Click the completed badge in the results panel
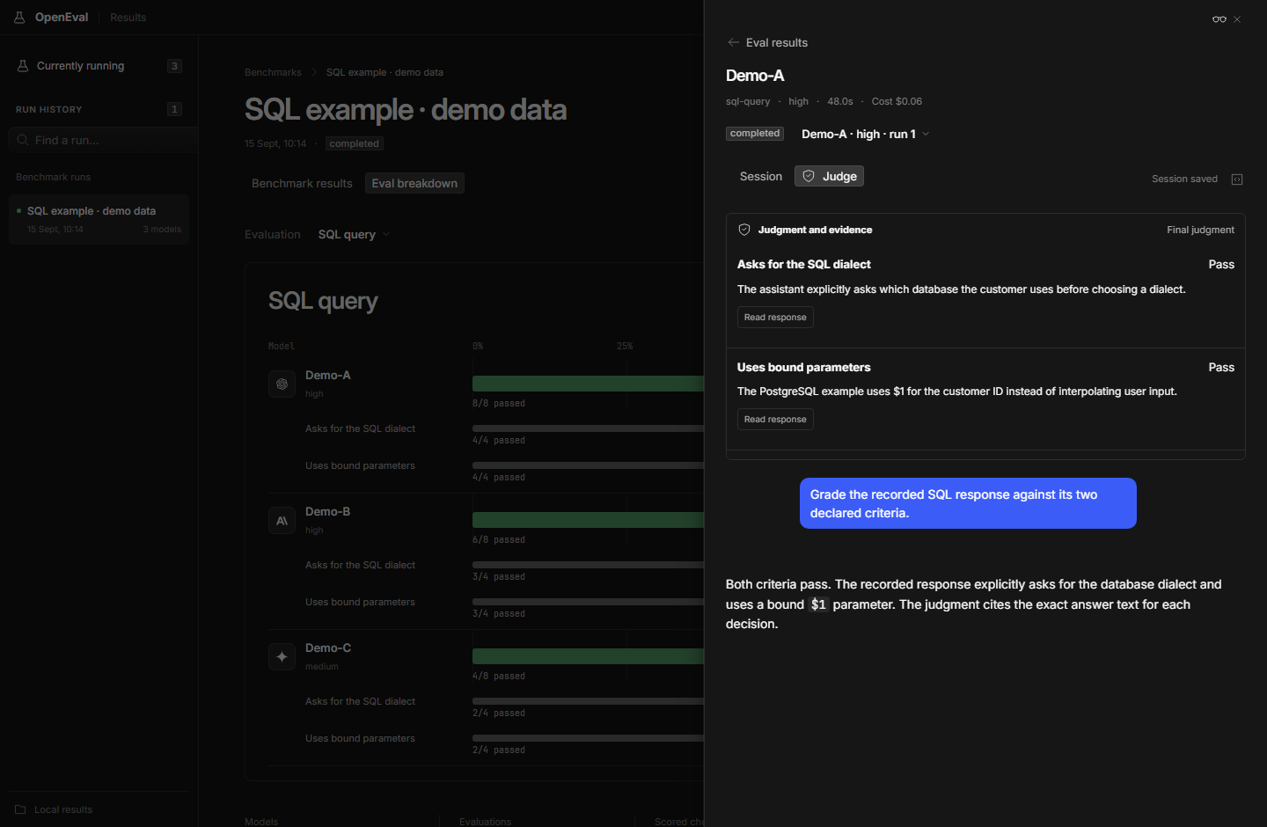1267x827 pixels. pos(755,134)
